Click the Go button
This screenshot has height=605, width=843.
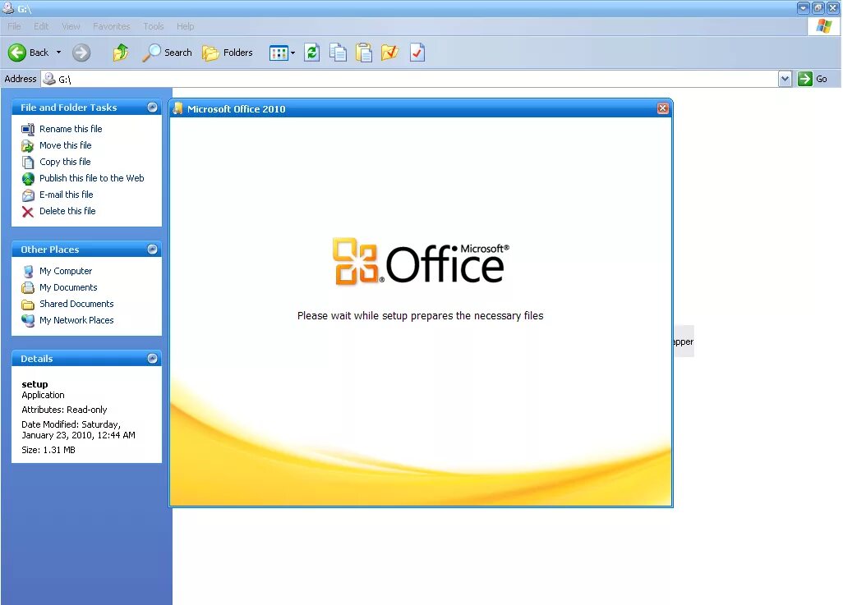813,79
